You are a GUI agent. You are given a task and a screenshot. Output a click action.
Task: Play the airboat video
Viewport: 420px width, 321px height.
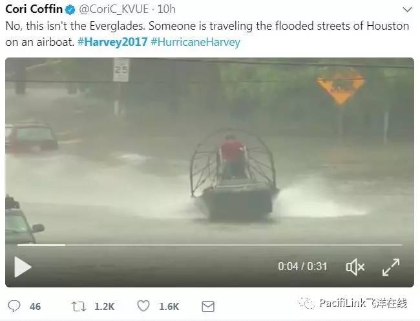(x=23, y=267)
